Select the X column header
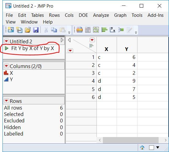This screenshot has height=152, width=169. point(107,49)
